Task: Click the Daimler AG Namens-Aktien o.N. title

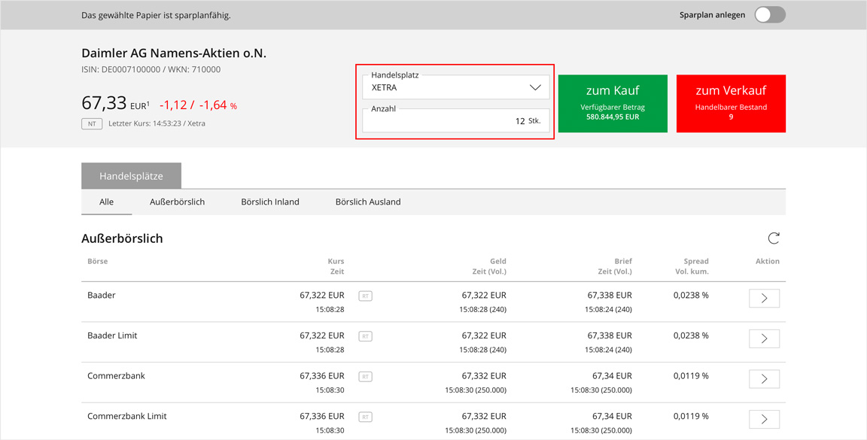Action: click(x=174, y=53)
